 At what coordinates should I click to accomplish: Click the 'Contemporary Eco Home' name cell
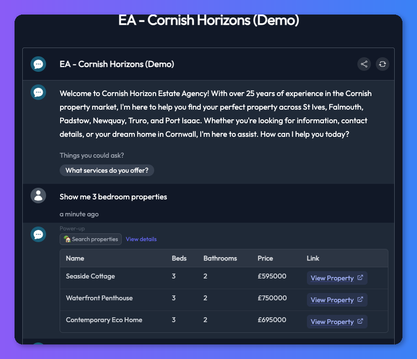[104, 320]
